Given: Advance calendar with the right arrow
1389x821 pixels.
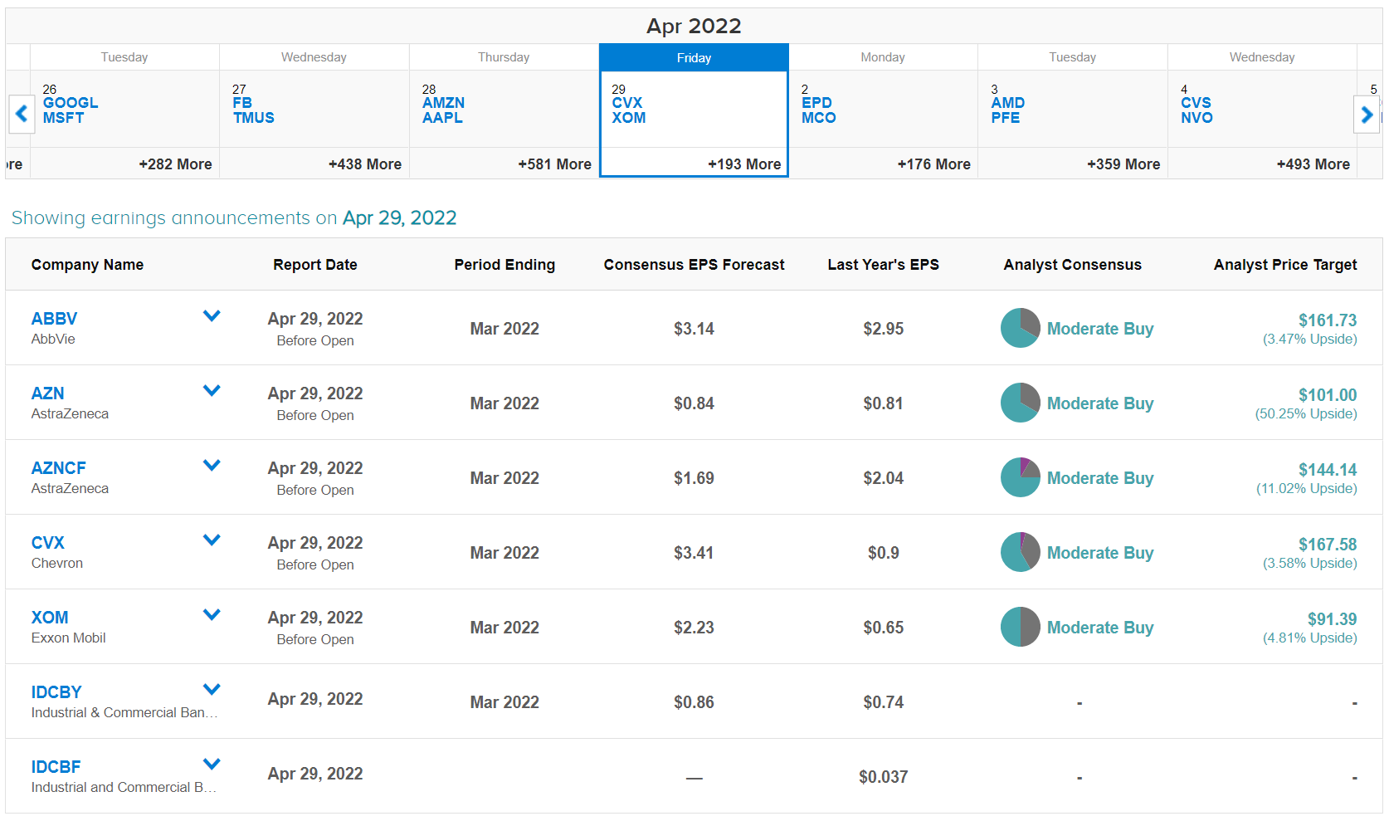Looking at the screenshot, I should (1367, 113).
